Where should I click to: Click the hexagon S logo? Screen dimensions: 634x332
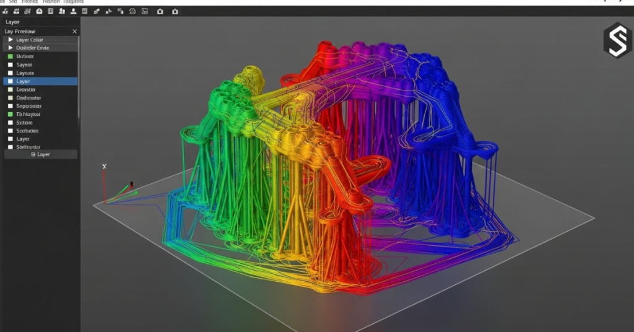coord(617,40)
